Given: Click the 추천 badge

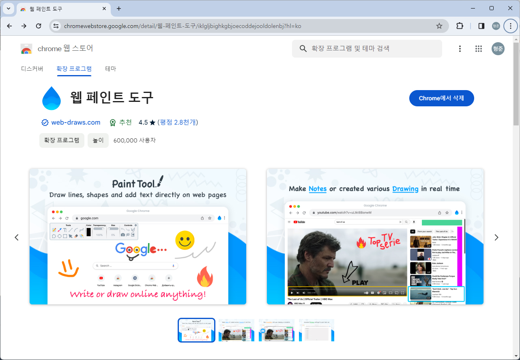Looking at the screenshot, I should [x=121, y=122].
